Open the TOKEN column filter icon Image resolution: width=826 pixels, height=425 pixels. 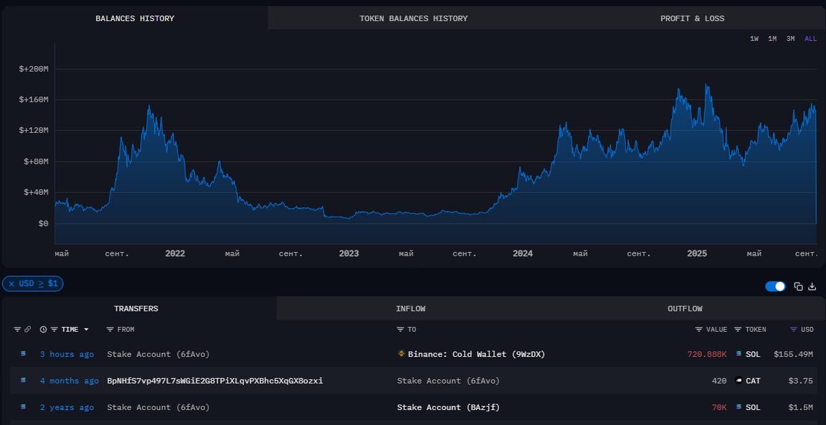(x=737, y=330)
